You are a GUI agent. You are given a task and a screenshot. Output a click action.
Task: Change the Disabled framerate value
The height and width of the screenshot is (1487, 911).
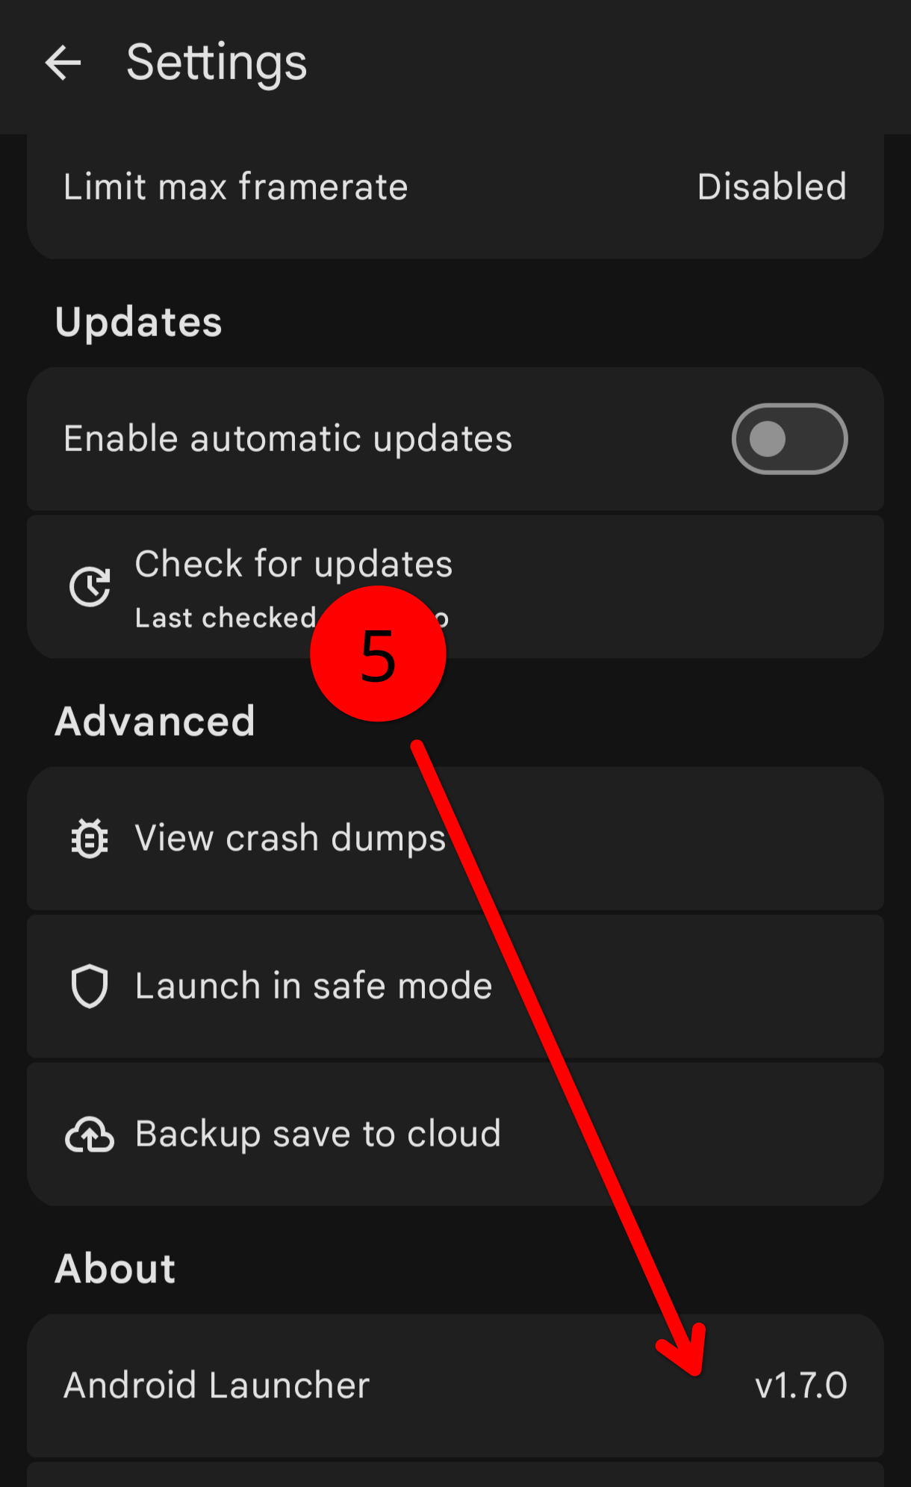pos(771,187)
